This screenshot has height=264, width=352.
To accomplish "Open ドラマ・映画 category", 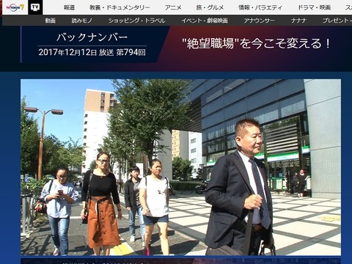I will pos(314,7).
